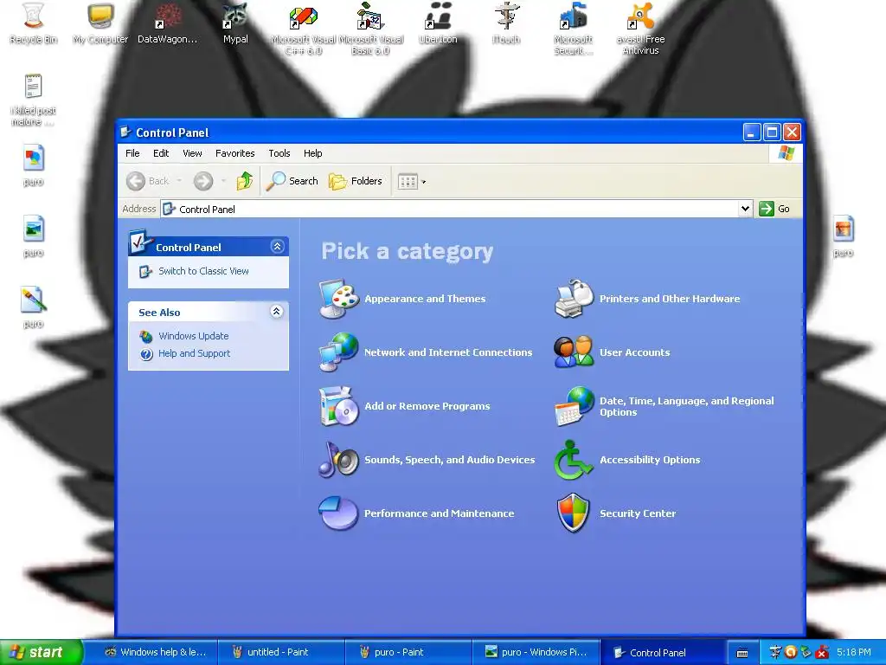Open the Forward history dropdown arrow
The height and width of the screenshot is (665, 886).
pos(224,181)
